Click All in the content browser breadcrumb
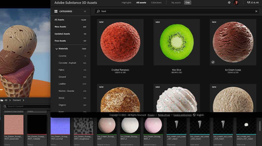The height and width of the screenshot is (146, 262). [6, 100]
